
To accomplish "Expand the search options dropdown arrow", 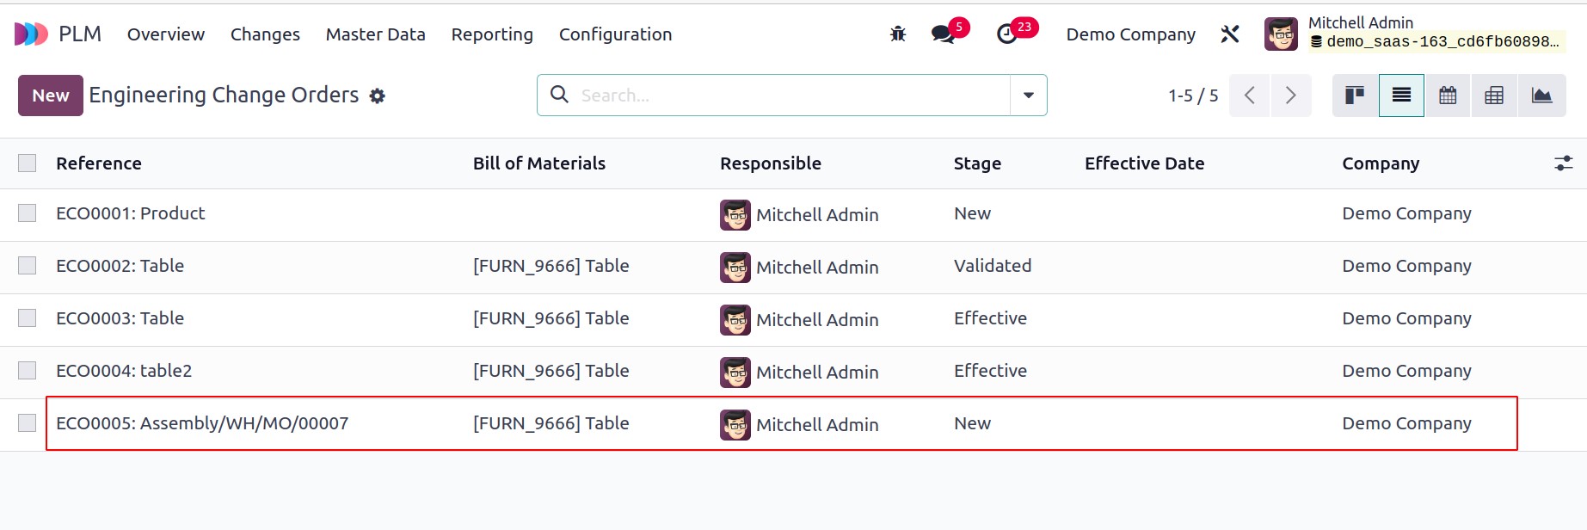I will pyautogui.click(x=1028, y=96).
